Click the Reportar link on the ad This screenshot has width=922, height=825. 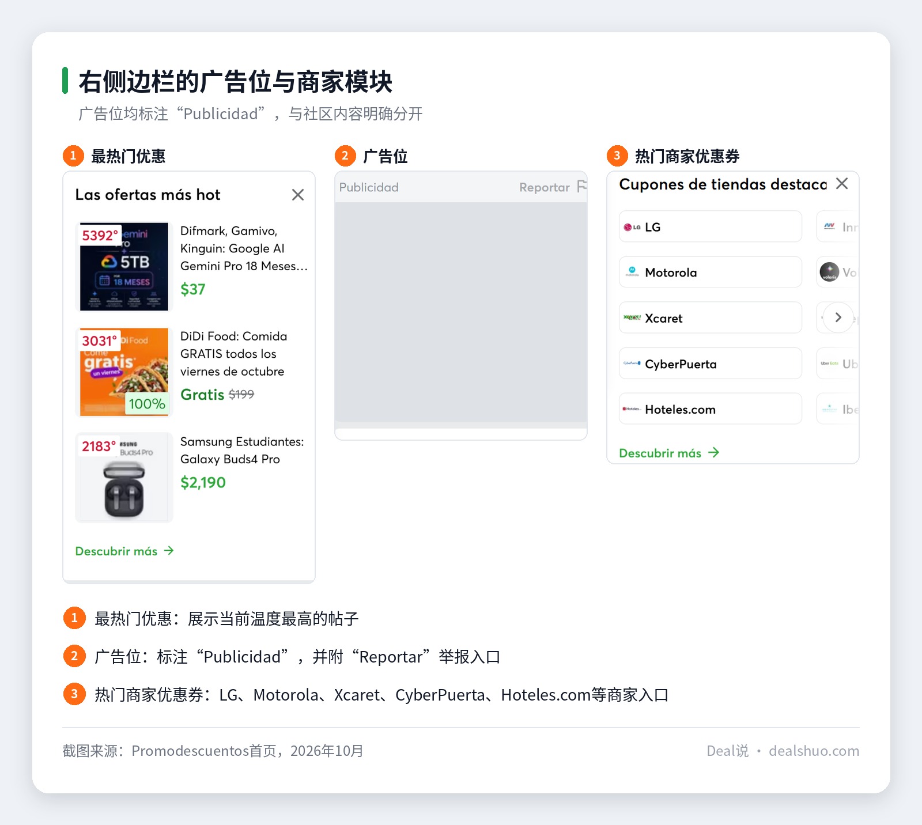545,187
